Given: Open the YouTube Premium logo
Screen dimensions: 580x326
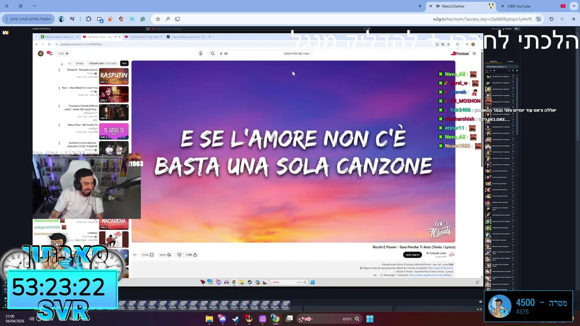Looking at the screenshot, I should click(460, 53).
